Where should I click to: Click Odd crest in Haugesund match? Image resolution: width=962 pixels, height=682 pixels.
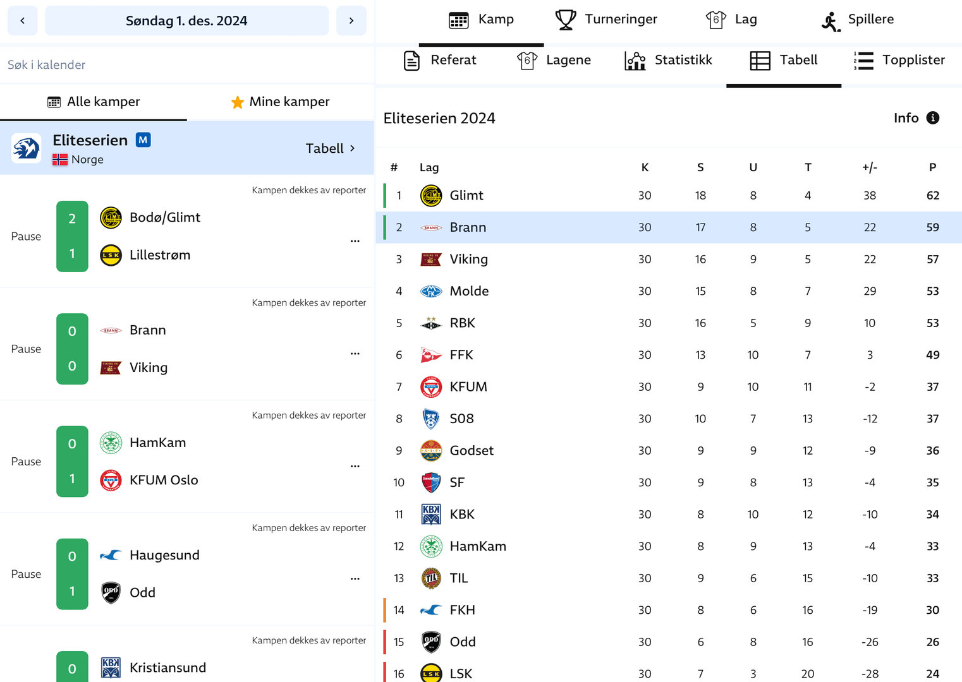pyautogui.click(x=111, y=592)
